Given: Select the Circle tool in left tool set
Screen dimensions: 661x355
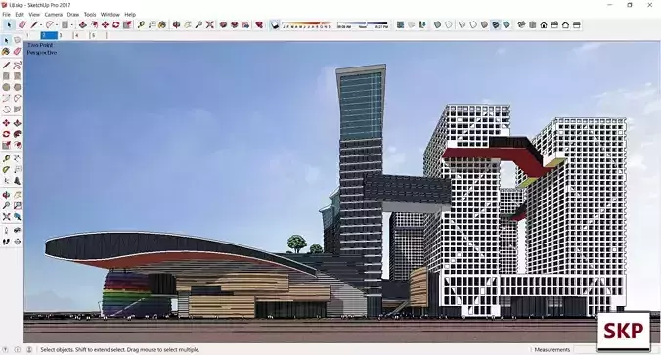Looking at the screenshot, I should (6, 87).
